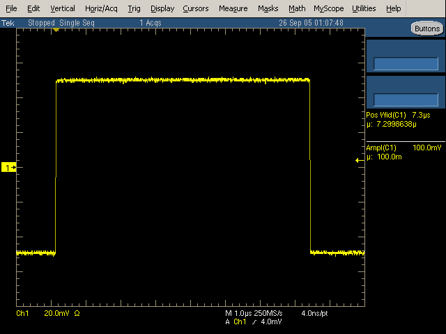446x334 pixels.
Task: Open the Vertical menu
Action: coord(63,8)
